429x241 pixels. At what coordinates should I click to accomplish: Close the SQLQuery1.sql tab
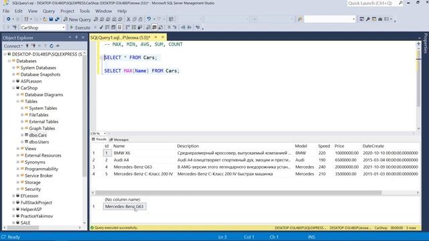[163, 37]
